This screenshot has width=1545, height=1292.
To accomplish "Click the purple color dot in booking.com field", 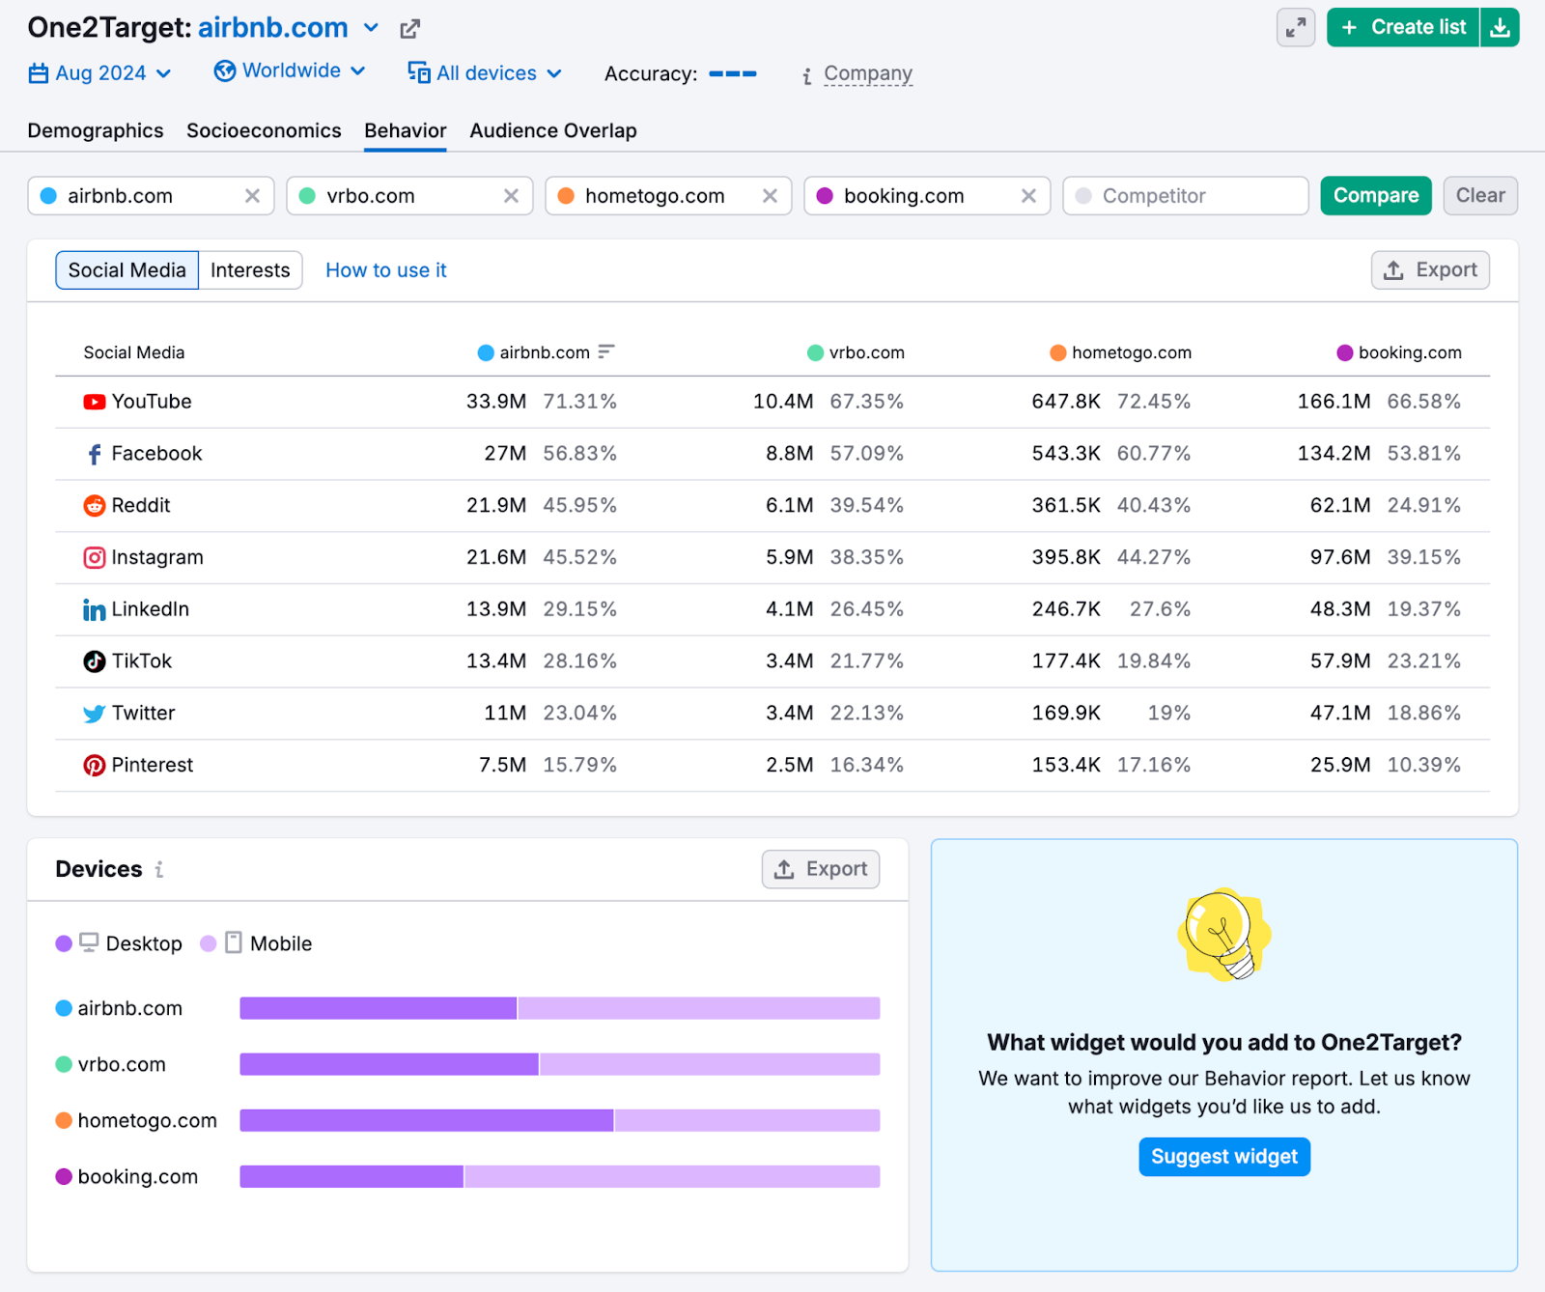I will click(x=825, y=196).
